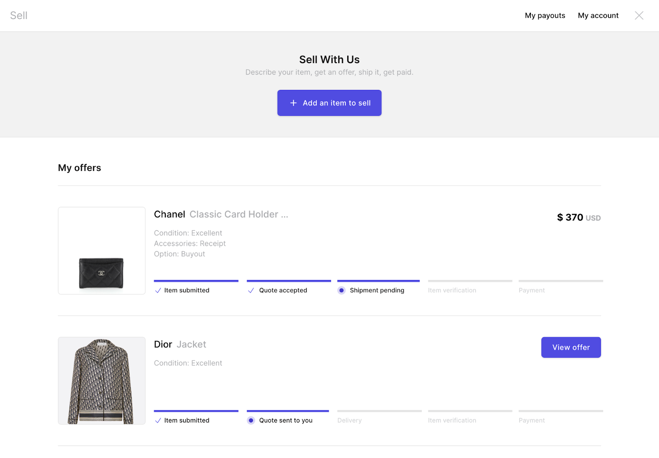
Task: Click the Quote accepted checkmark icon
Action: (x=251, y=291)
